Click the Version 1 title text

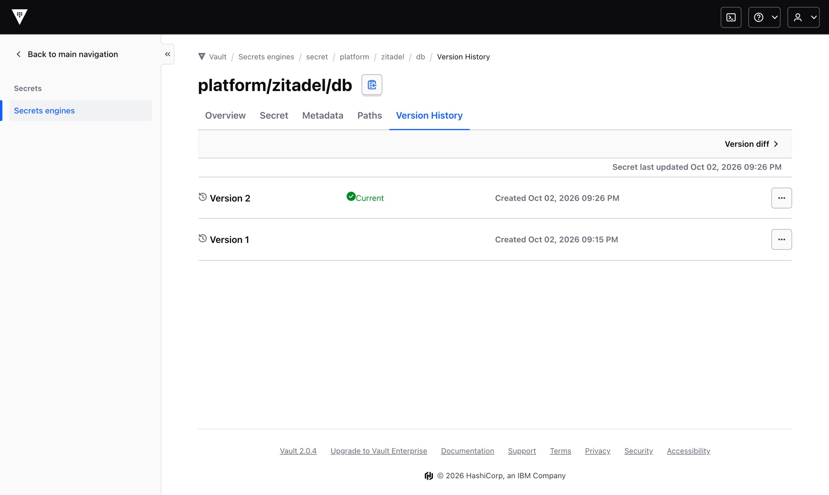point(229,240)
